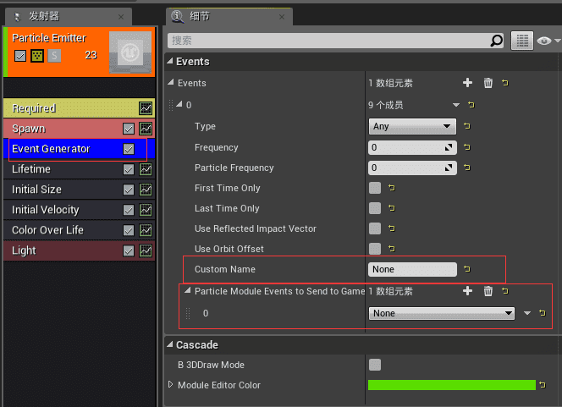
Task: Click the emitter solo S icon
Action: click(54, 55)
